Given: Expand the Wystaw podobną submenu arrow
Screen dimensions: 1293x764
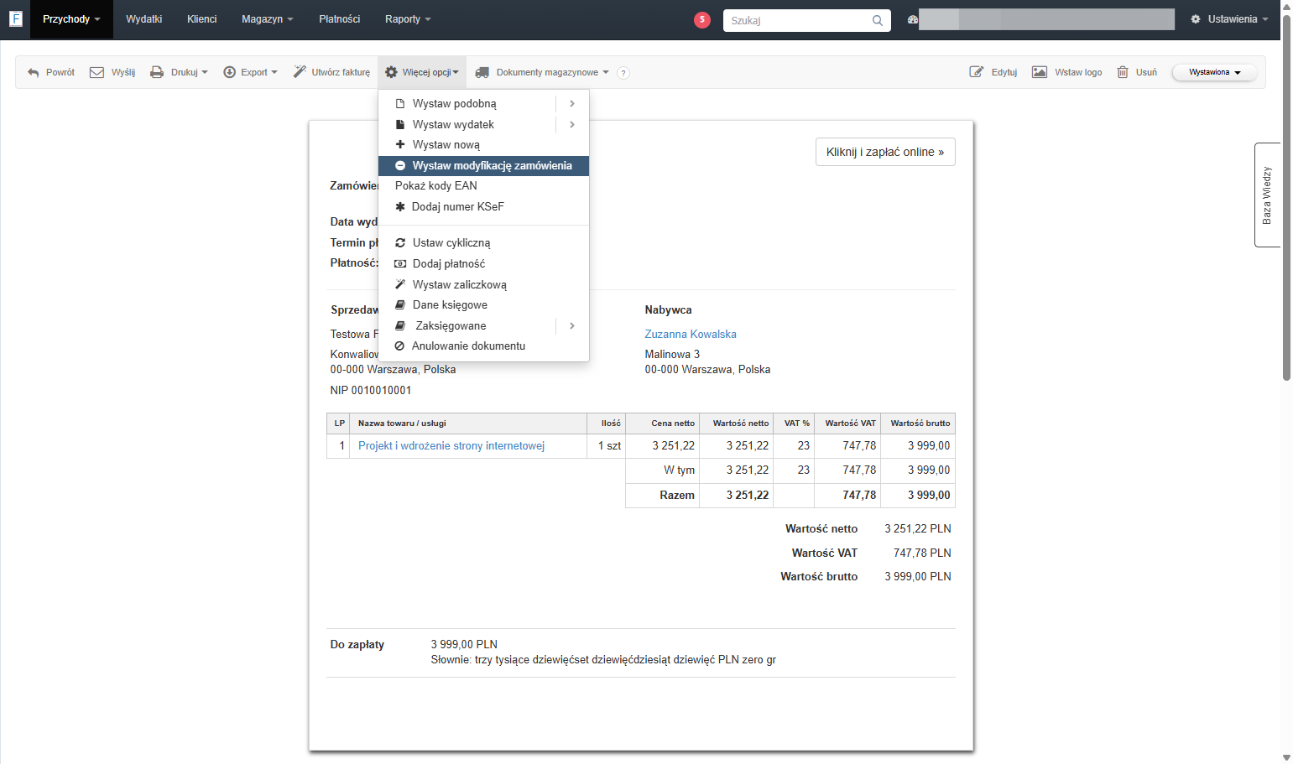Looking at the screenshot, I should tap(572, 103).
